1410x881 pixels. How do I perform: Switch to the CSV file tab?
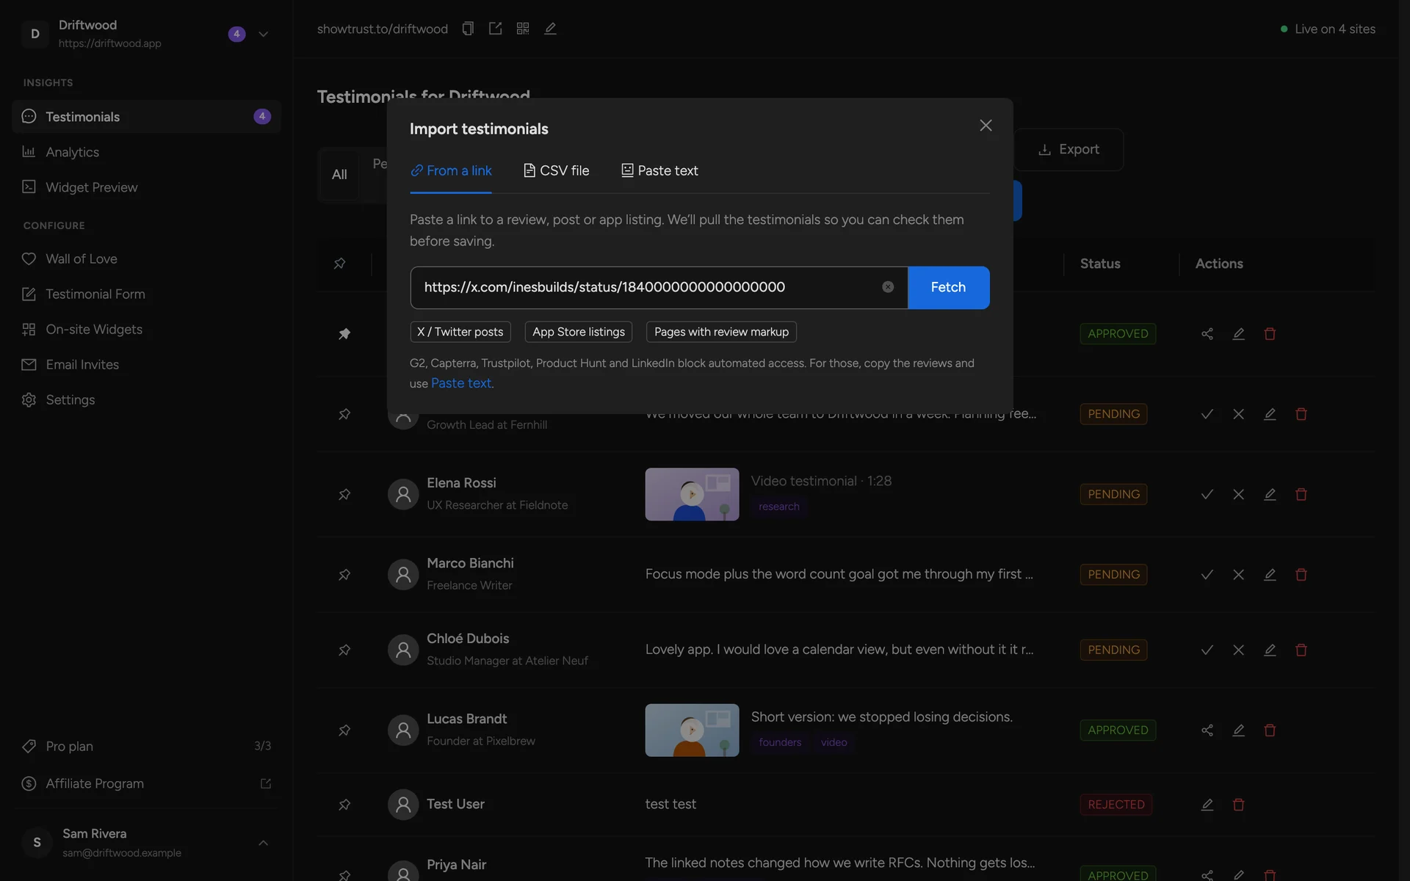(x=556, y=171)
